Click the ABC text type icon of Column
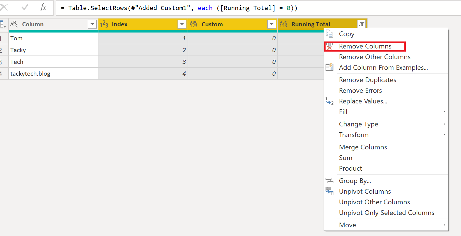The width and height of the screenshot is (461, 236). click(x=14, y=24)
